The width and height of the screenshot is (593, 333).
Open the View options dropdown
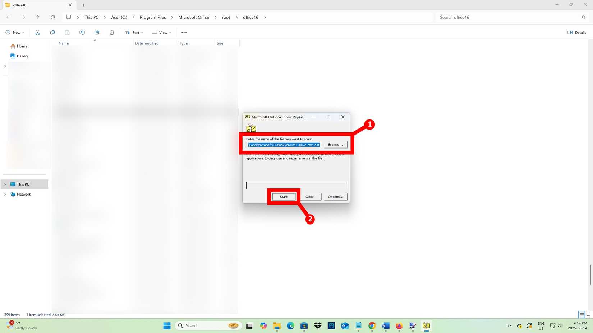[x=161, y=32]
